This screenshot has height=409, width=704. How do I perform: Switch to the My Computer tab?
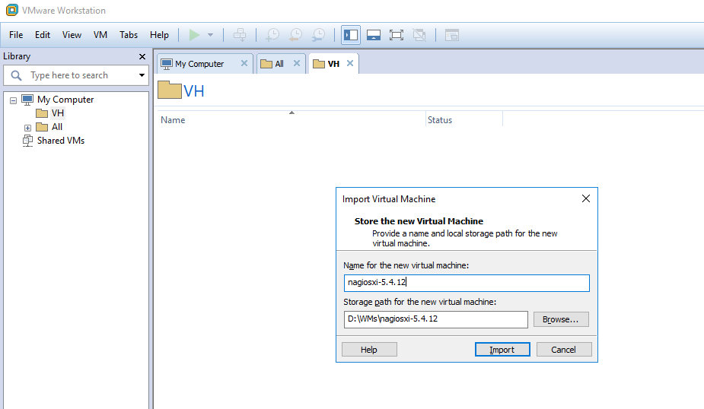(199, 64)
